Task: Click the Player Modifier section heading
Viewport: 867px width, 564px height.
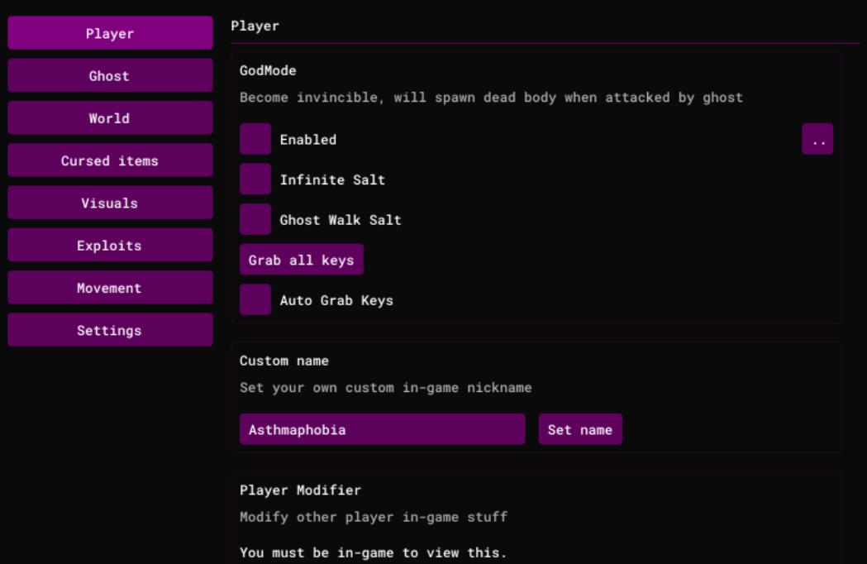Action: [300, 490]
